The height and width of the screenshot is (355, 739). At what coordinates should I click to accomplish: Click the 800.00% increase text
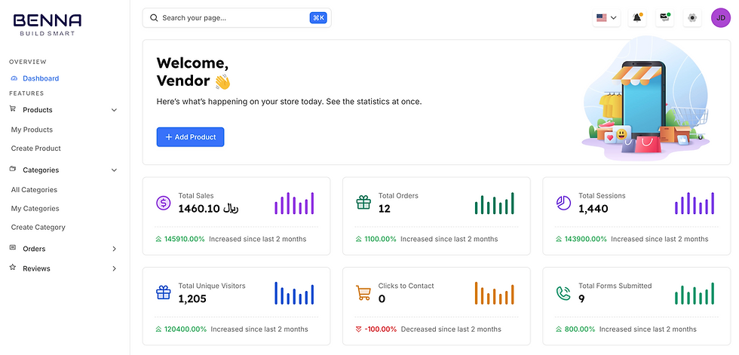click(x=580, y=329)
